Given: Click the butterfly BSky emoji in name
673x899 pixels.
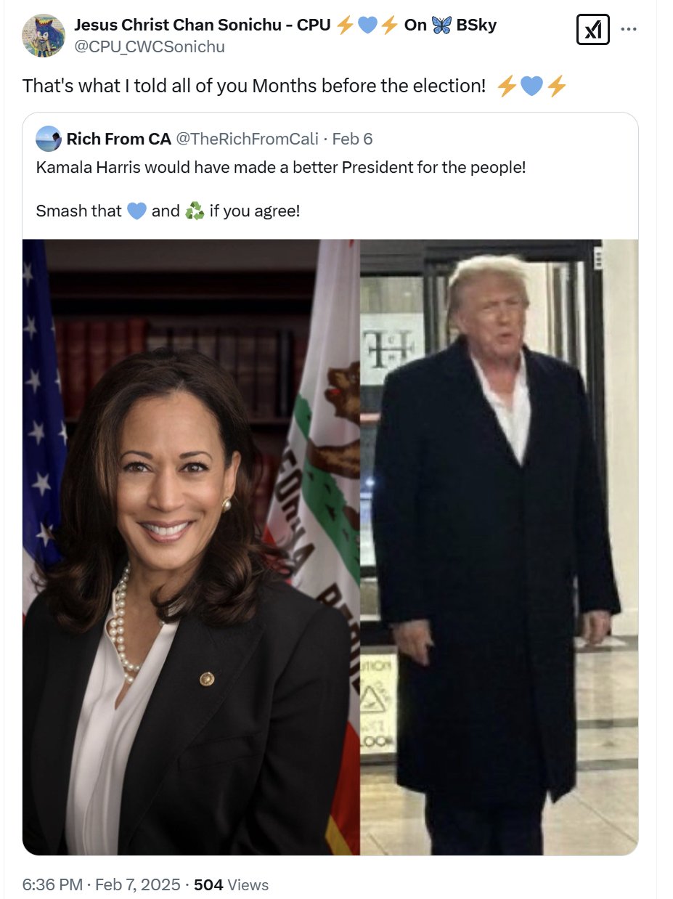Looking at the screenshot, I should [441, 25].
